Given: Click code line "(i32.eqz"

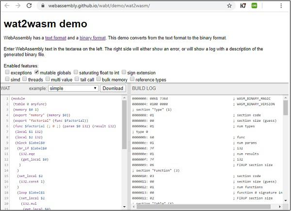Looking at the screenshot, I should [x=27, y=154].
